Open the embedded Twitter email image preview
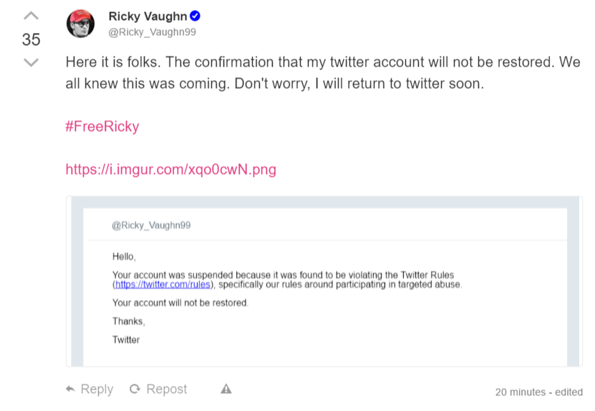 click(324, 281)
